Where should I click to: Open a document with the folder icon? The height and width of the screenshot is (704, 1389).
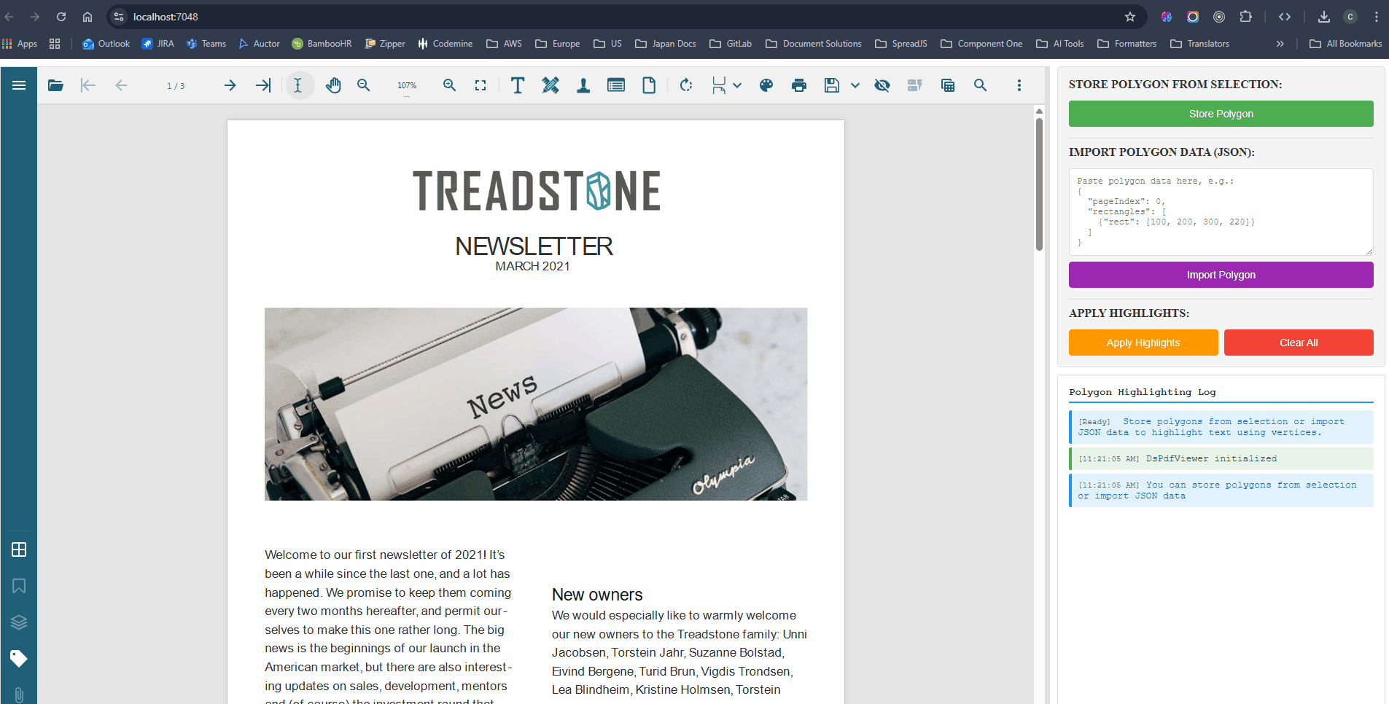[55, 85]
